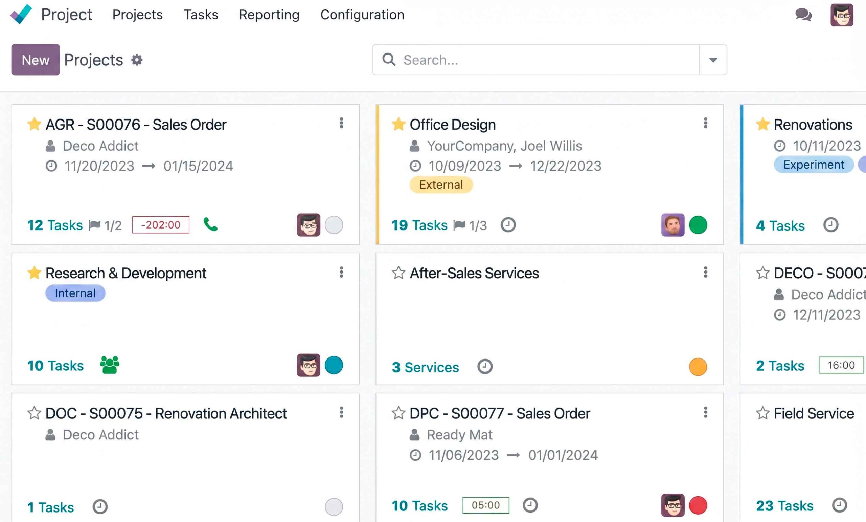Click the green status circle on Office Design
Screen dimensions: 866x522
[x=698, y=225]
